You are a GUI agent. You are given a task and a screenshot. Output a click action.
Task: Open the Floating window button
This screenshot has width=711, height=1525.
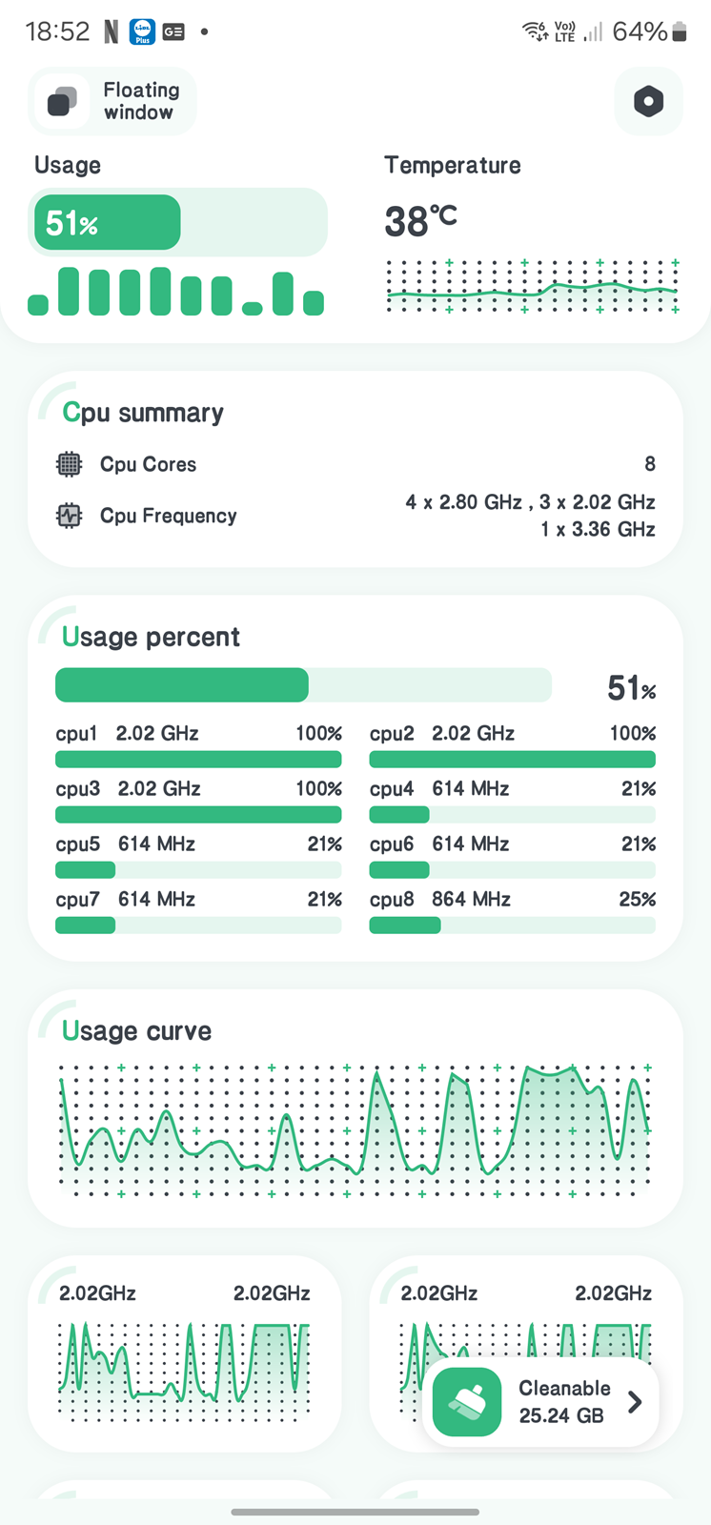(113, 101)
